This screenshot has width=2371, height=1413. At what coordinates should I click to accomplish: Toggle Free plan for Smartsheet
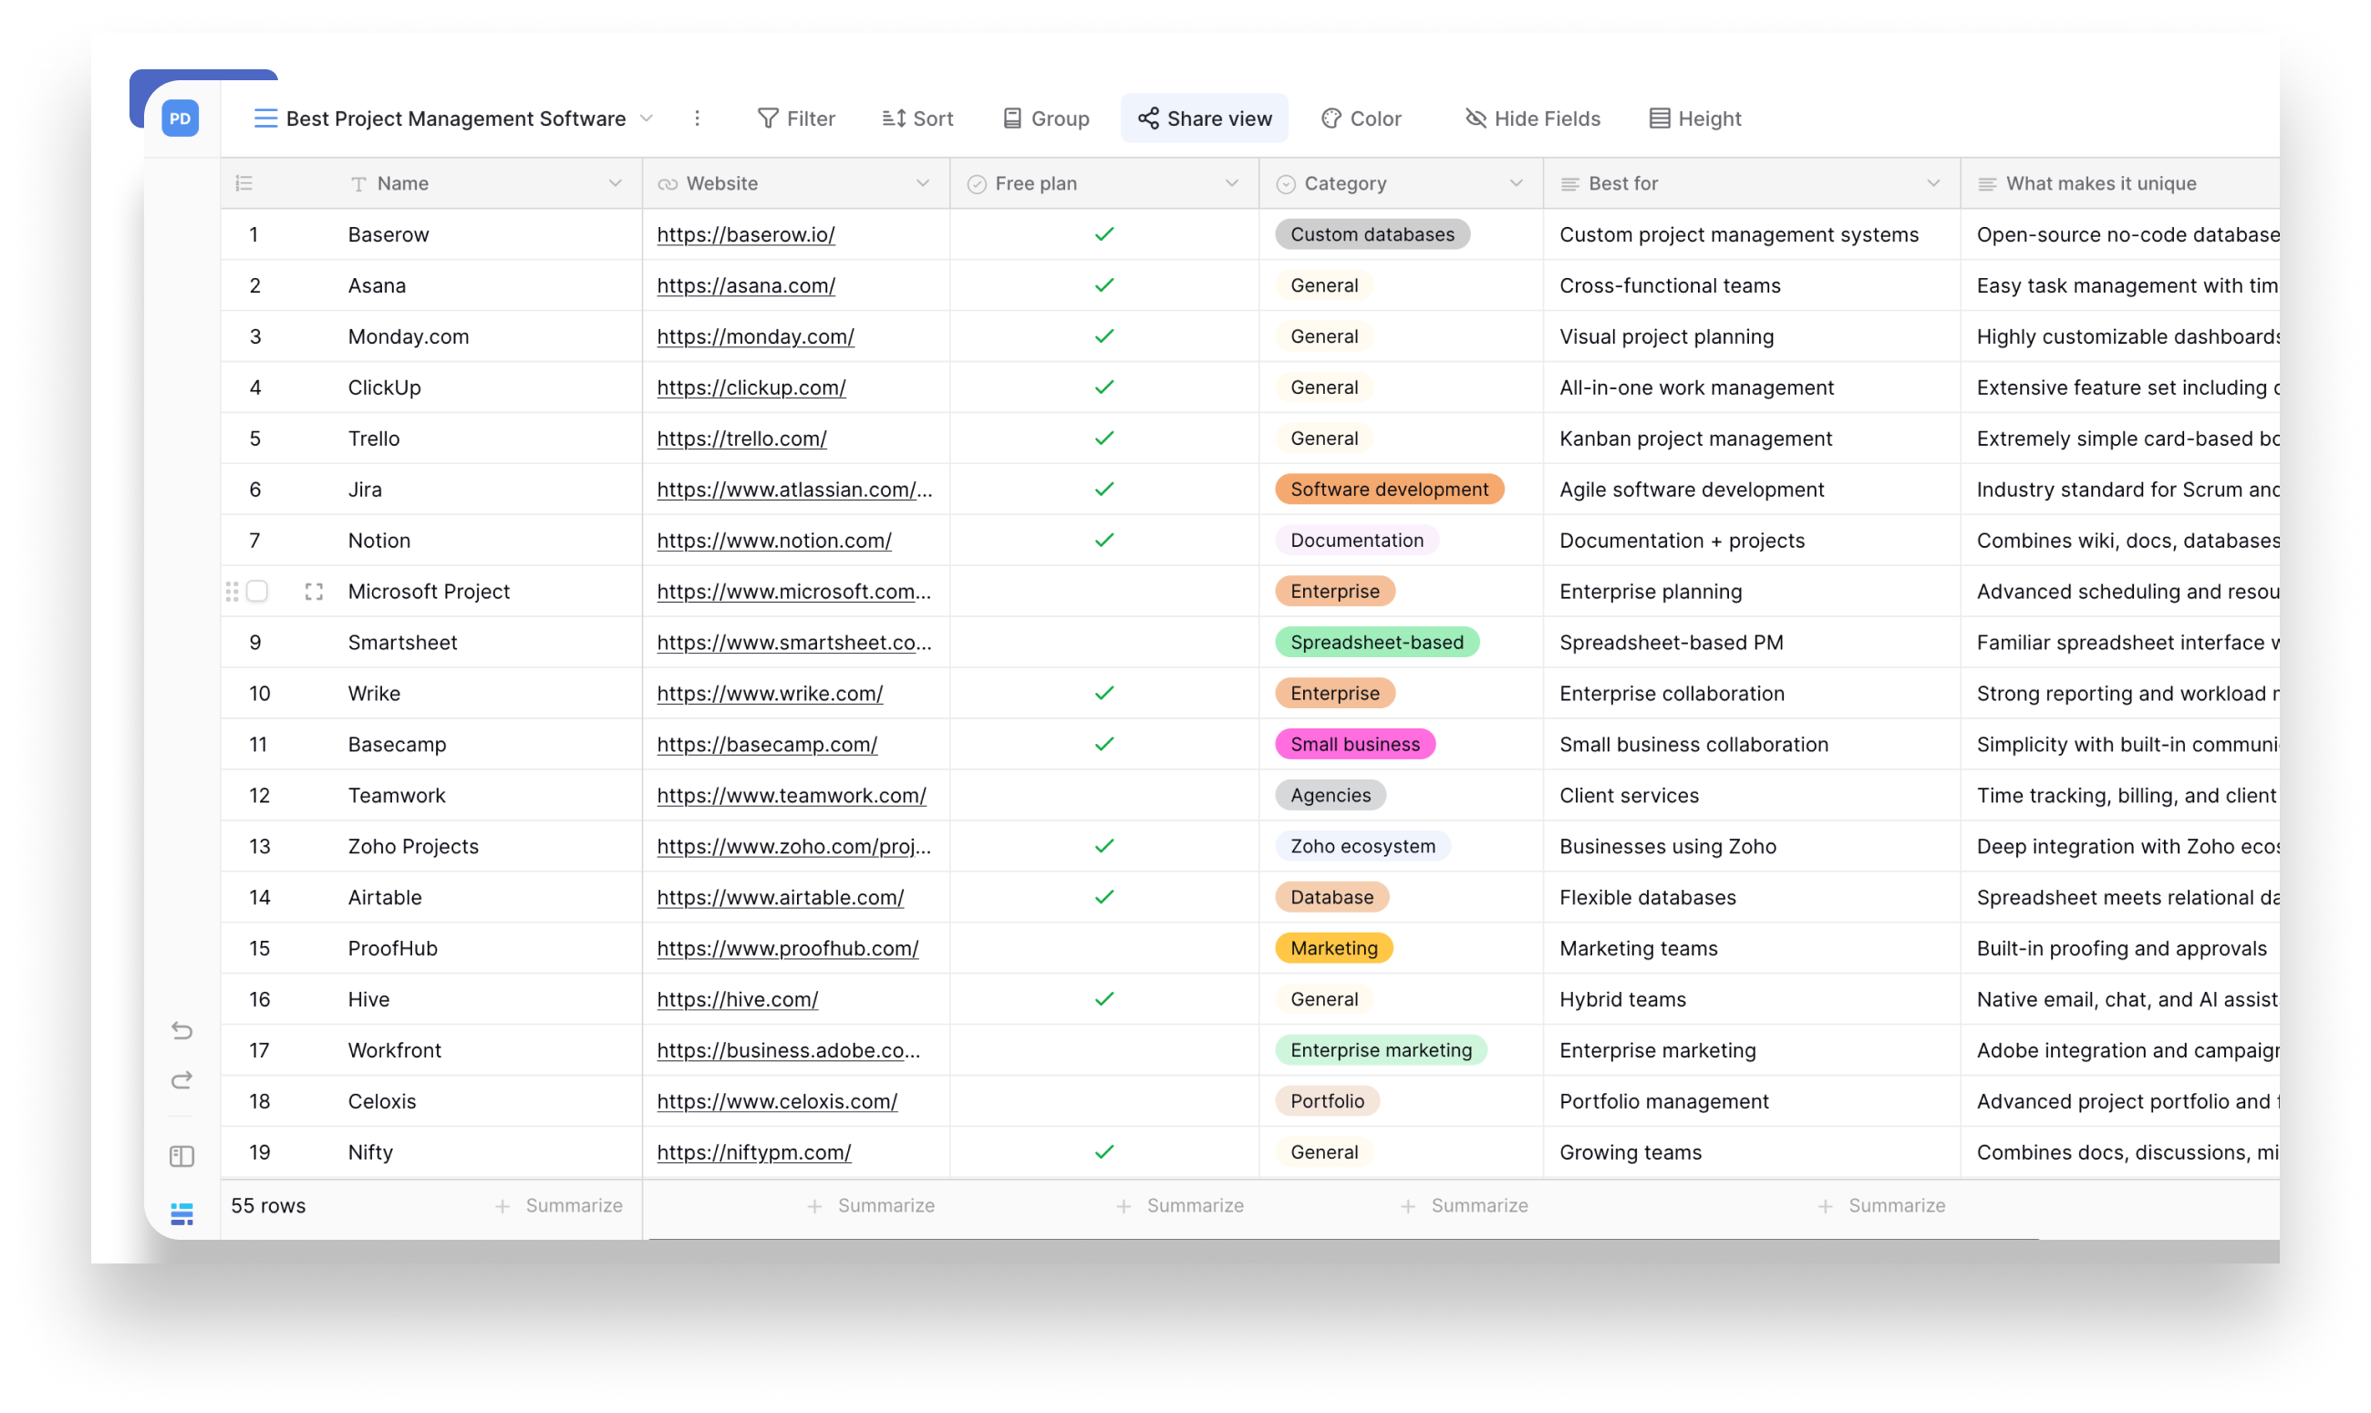[x=1104, y=642]
